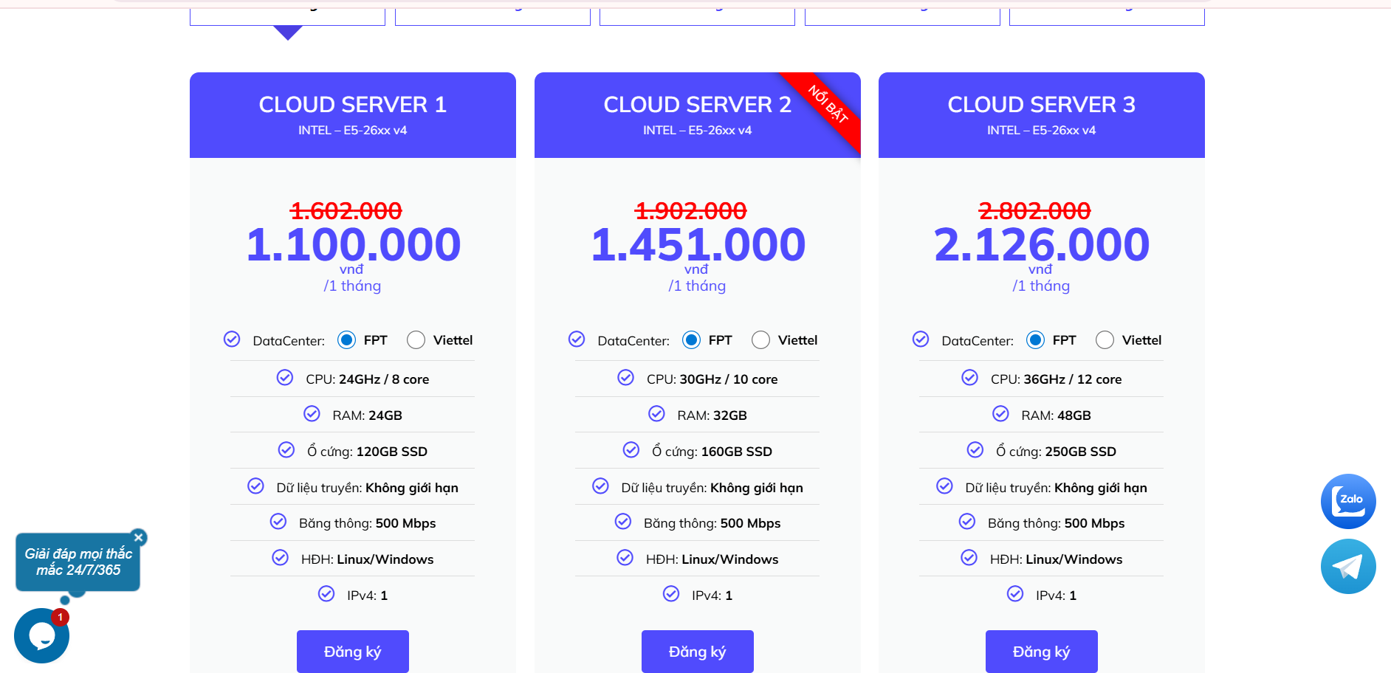The width and height of the screenshot is (1391, 673).
Task: Open the live chat bubble widget
Action: 41,635
